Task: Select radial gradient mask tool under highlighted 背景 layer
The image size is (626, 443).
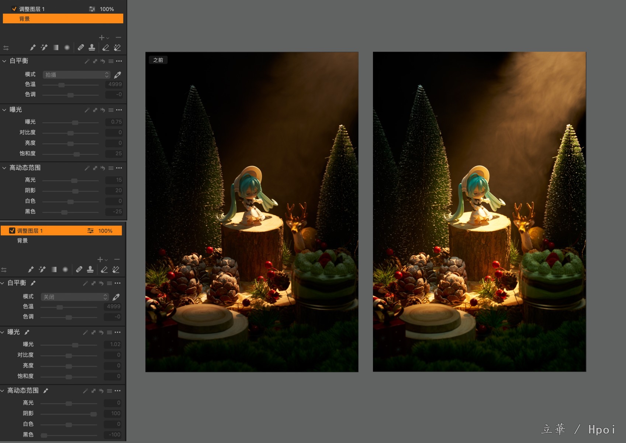Action: 67,48
